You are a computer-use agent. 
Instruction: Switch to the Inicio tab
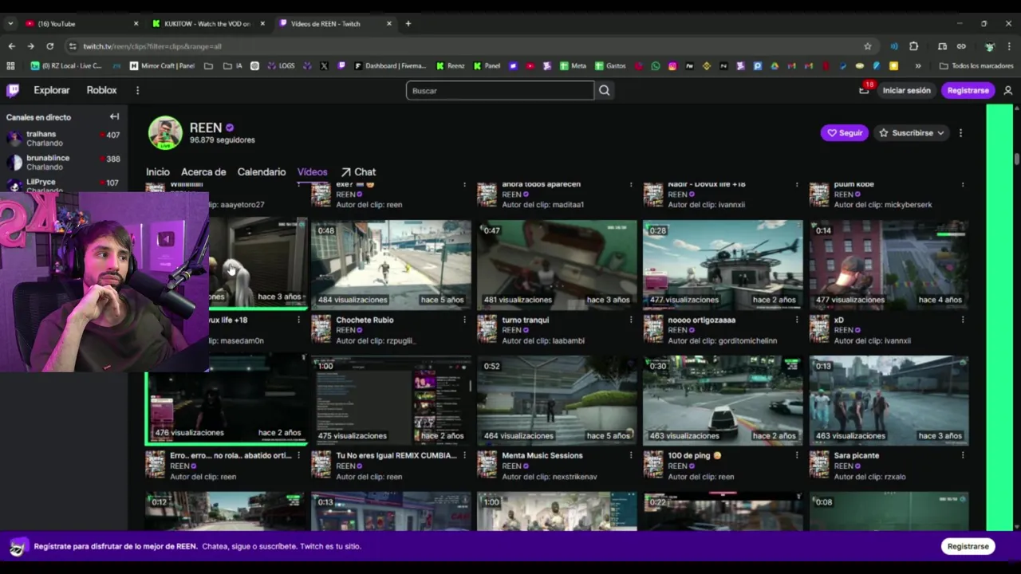pos(158,171)
